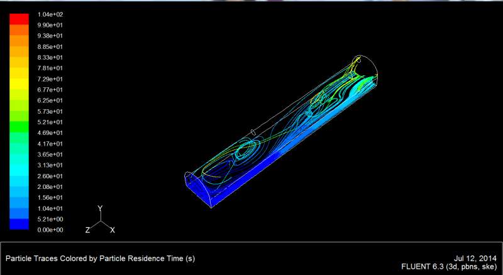Image resolution: width=503 pixels, height=275 pixels.
Task: Click the 4.69e+01 legend label
Action: tap(50, 133)
